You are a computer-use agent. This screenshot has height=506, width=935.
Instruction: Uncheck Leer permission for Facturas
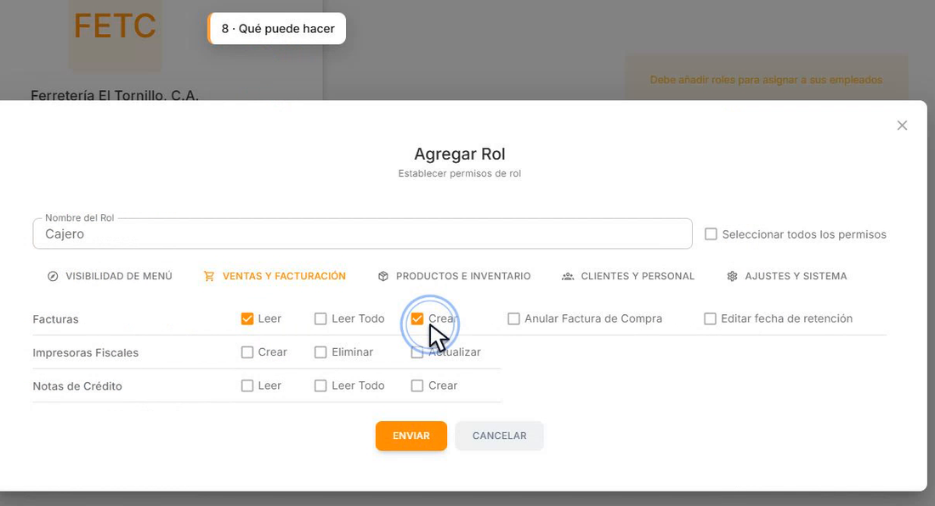(246, 318)
